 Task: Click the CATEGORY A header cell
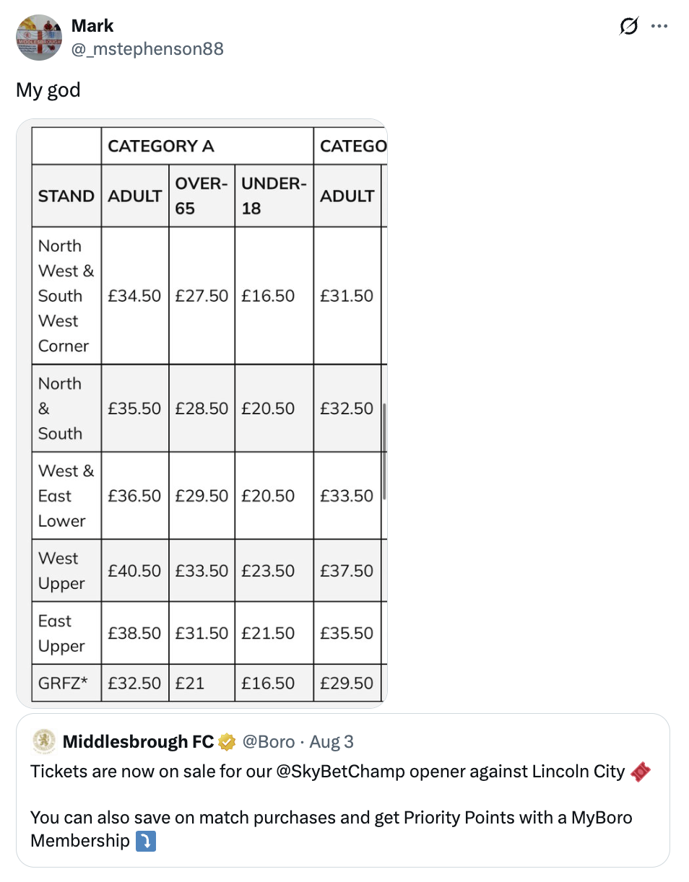(207, 146)
